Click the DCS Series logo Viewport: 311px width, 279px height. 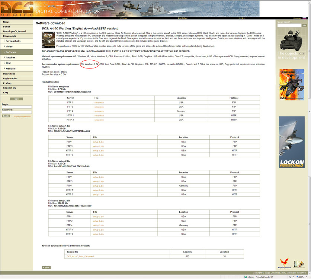17,9
